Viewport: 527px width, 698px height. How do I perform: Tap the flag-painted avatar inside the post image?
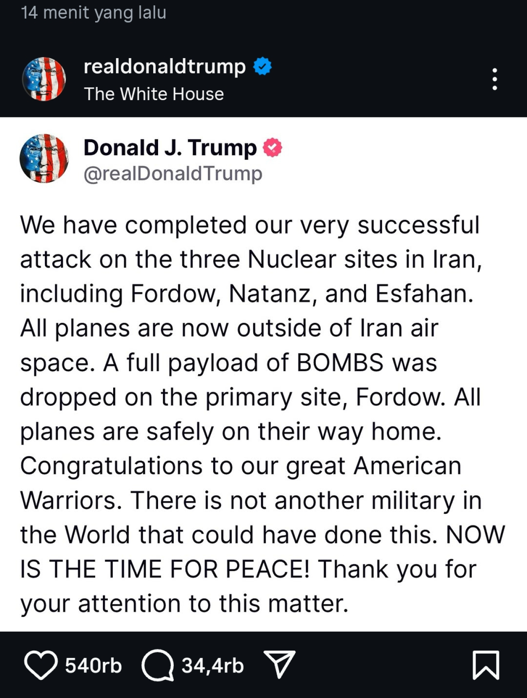44,158
